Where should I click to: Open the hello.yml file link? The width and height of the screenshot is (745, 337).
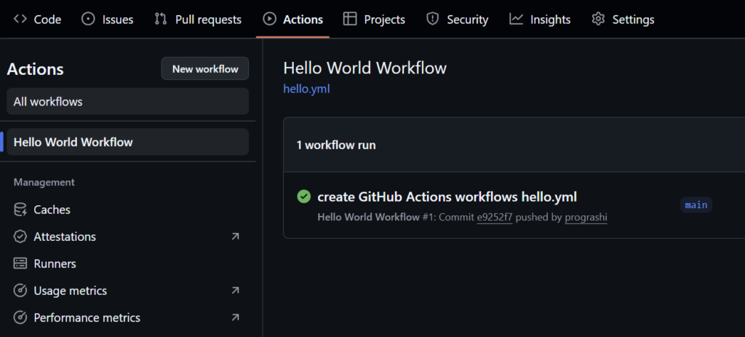pos(306,90)
